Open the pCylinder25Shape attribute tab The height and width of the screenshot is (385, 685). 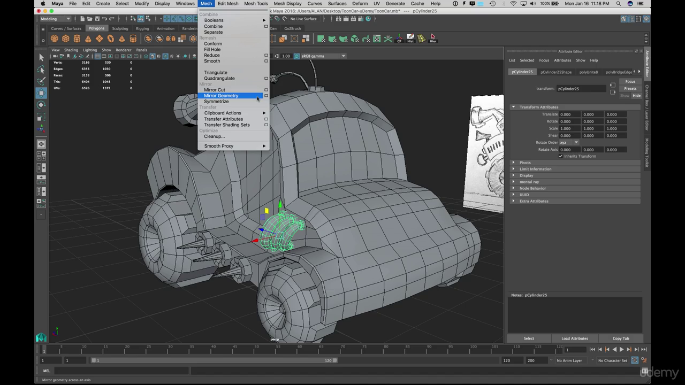click(556, 72)
